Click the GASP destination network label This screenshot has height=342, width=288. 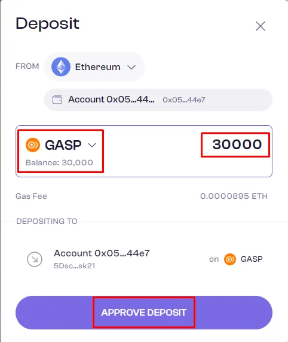(252, 259)
